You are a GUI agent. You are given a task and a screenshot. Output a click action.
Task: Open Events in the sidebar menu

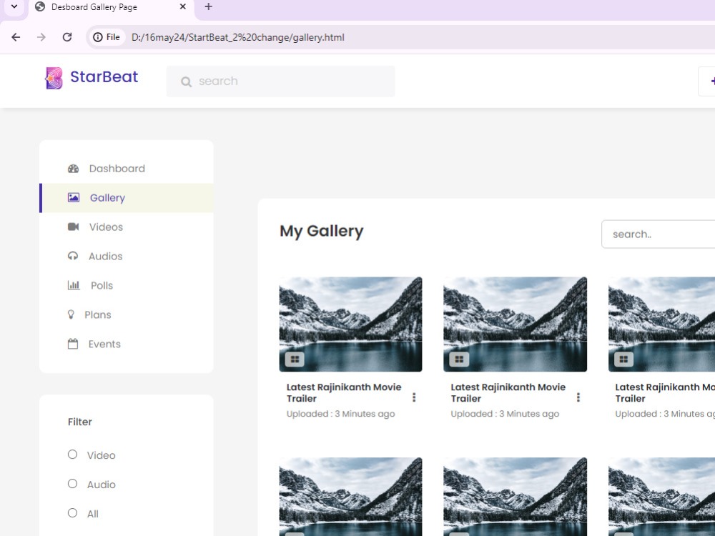(127, 344)
